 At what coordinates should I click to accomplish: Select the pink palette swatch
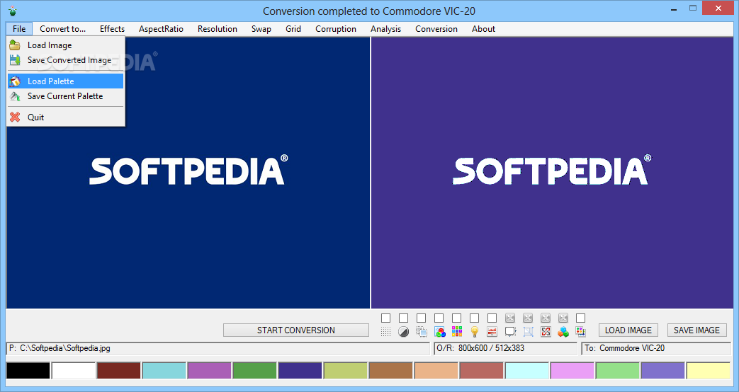pos(572,370)
